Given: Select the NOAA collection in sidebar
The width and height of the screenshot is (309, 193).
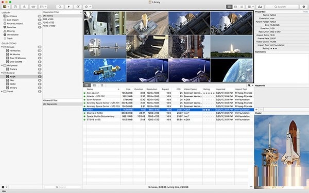Looking at the screenshot, I should click(x=12, y=84).
